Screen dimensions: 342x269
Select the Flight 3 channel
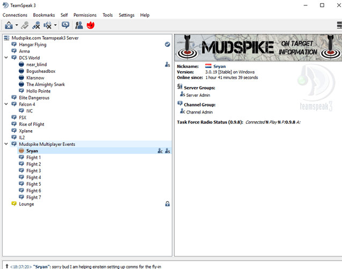[x=33, y=171]
